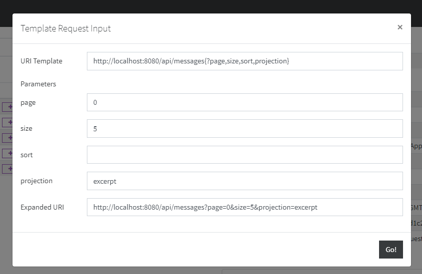The image size is (422, 274).
Task: Expand the middle plus icon of the five
Action: pyautogui.click(x=8, y=138)
